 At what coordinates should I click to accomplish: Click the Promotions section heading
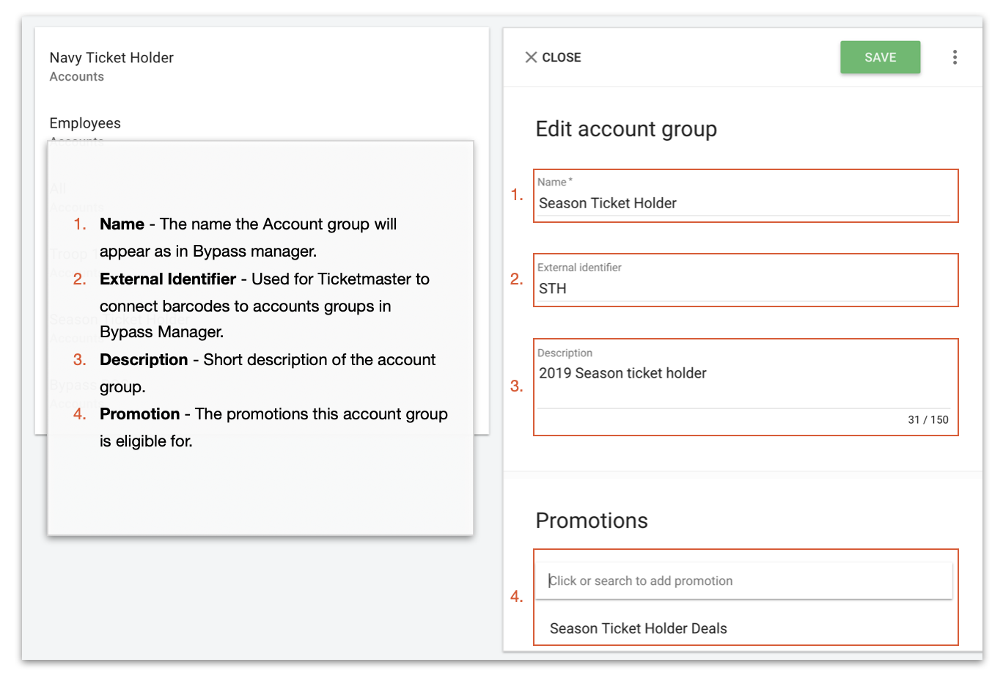(592, 521)
